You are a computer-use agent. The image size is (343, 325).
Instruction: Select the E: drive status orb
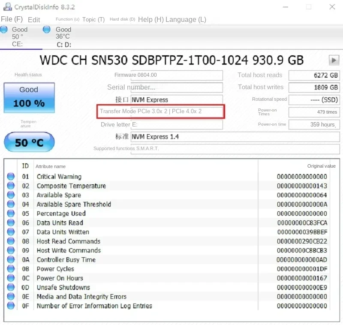4,29
